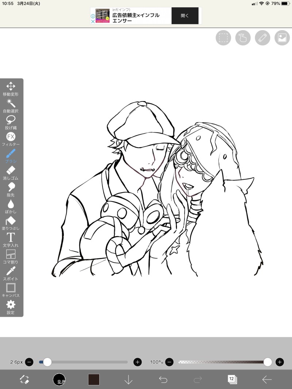Tap the battery indicator in status bar
Image resolution: width=292 pixels, height=389 pixels.
click(x=285, y=4)
